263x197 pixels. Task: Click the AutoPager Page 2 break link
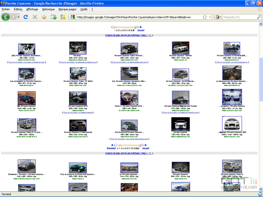coord(129,35)
